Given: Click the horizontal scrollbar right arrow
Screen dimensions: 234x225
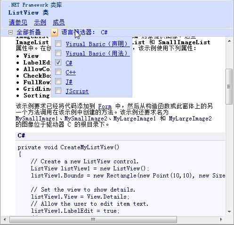Looking at the screenshot, I should [x=221, y=219].
